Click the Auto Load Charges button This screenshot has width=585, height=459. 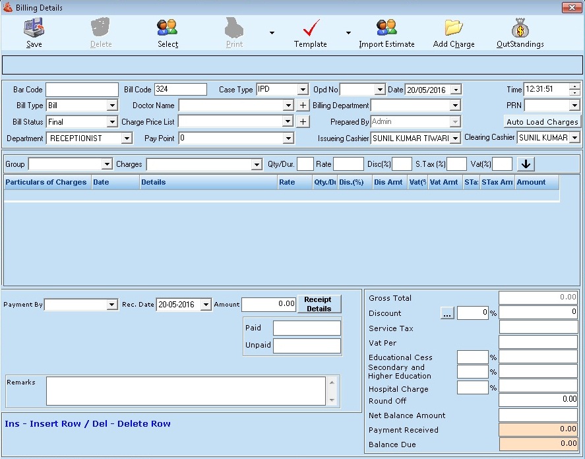(x=542, y=121)
